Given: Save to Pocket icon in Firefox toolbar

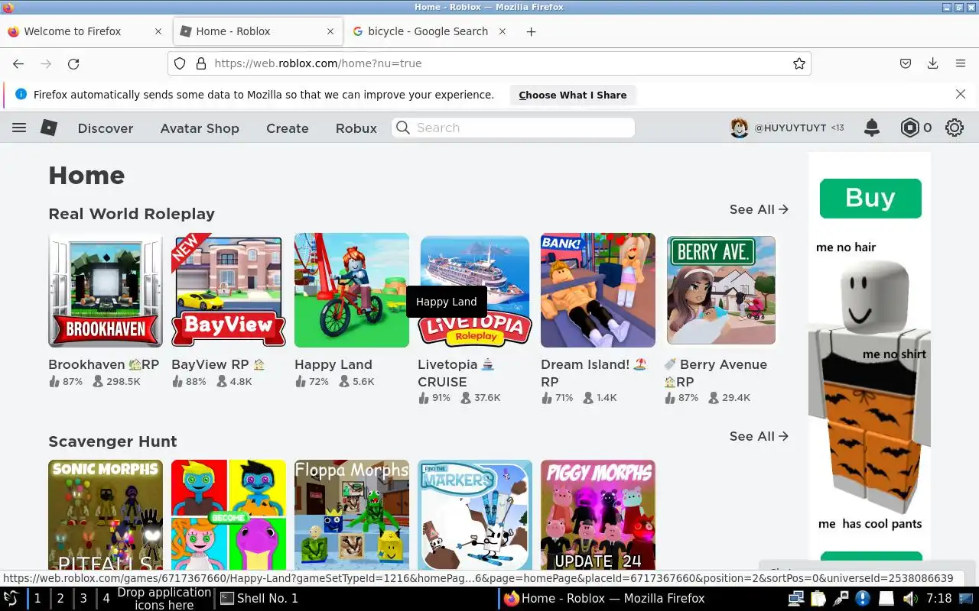Looking at the screenshot, I should coord(905,63).
